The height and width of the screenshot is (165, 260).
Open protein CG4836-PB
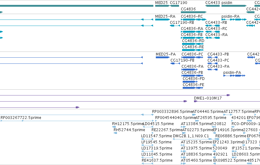click(192, 73)
